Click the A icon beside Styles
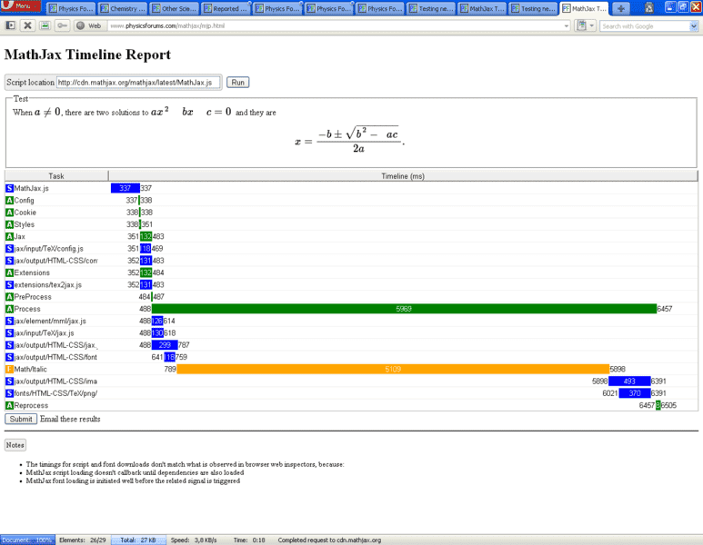The height and width of the screenshot is (545, 703). click(x=9, y=224)
